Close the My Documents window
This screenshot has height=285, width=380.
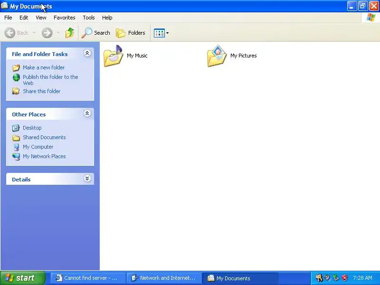(374, 6)
